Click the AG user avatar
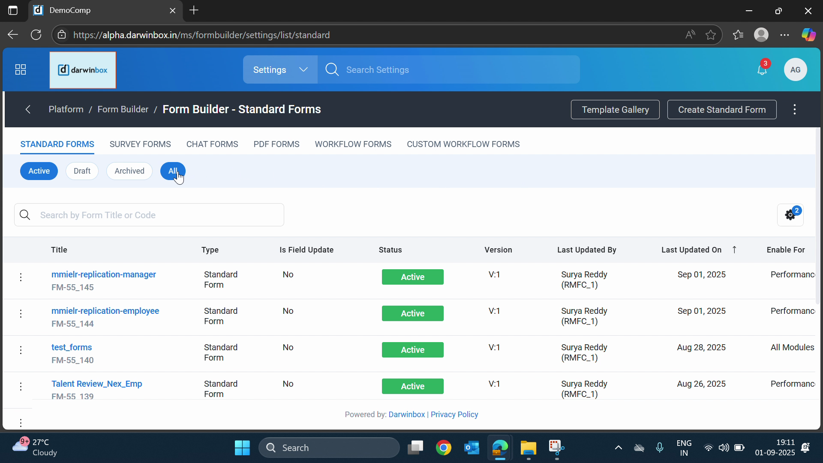Image resolution: width=823 pixels, height=463 pixels. (x=795, y=70)
